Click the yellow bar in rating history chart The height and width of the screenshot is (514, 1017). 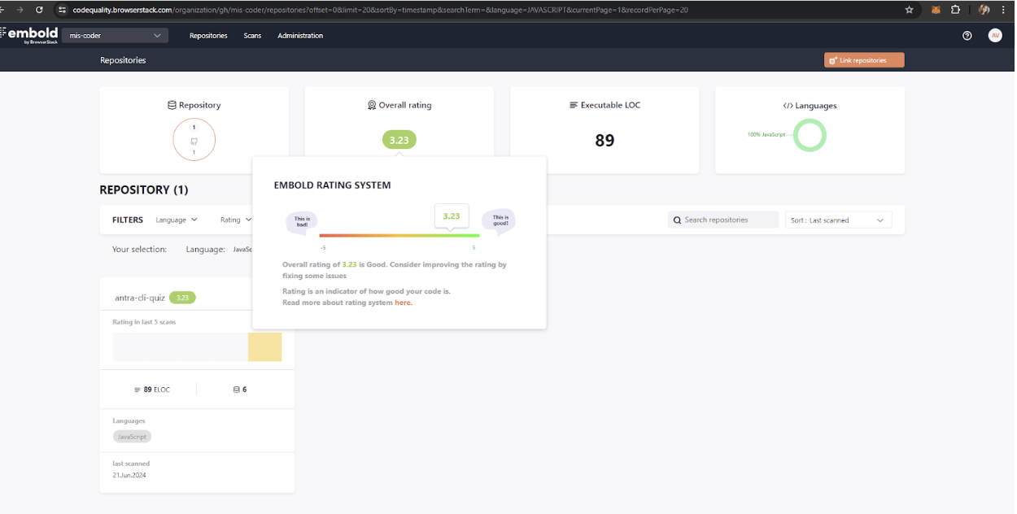coord(264,346)
